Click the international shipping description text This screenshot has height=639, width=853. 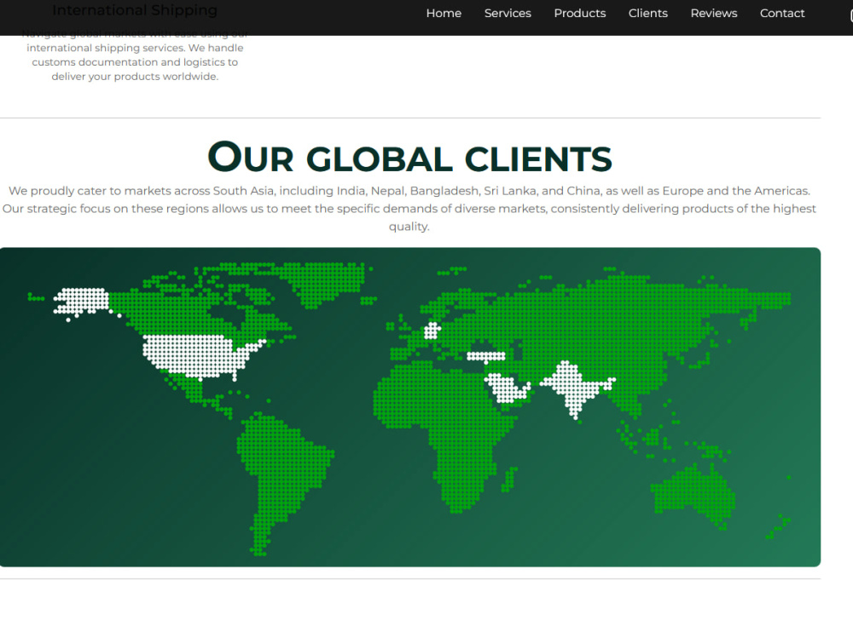click(135, 55)
